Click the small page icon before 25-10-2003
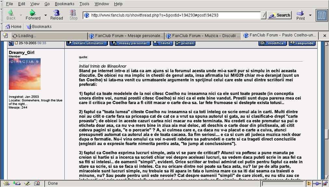This screenshot has width=329, height=187. tap(16, 43)
